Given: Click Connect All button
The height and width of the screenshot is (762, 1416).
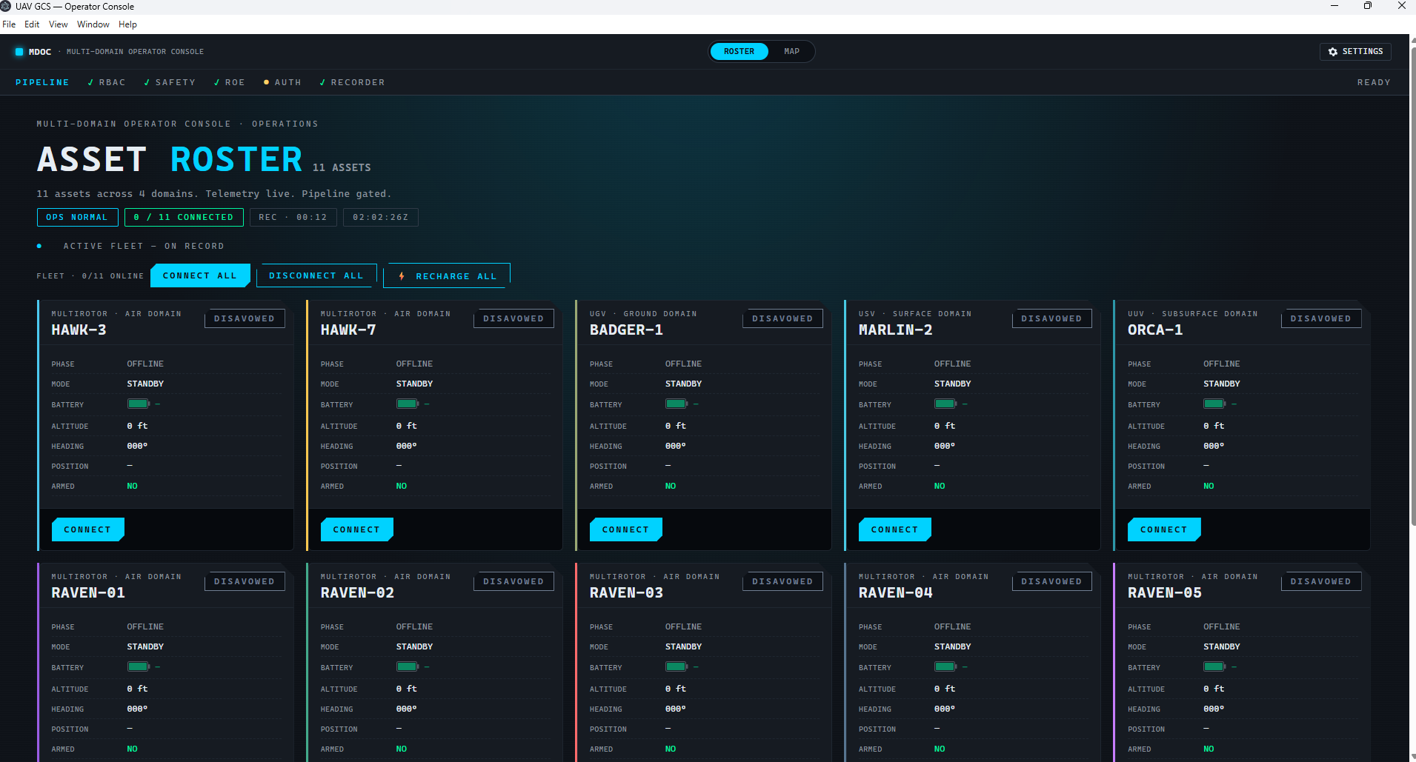Looking at the screenshot, I should point(200,275).
